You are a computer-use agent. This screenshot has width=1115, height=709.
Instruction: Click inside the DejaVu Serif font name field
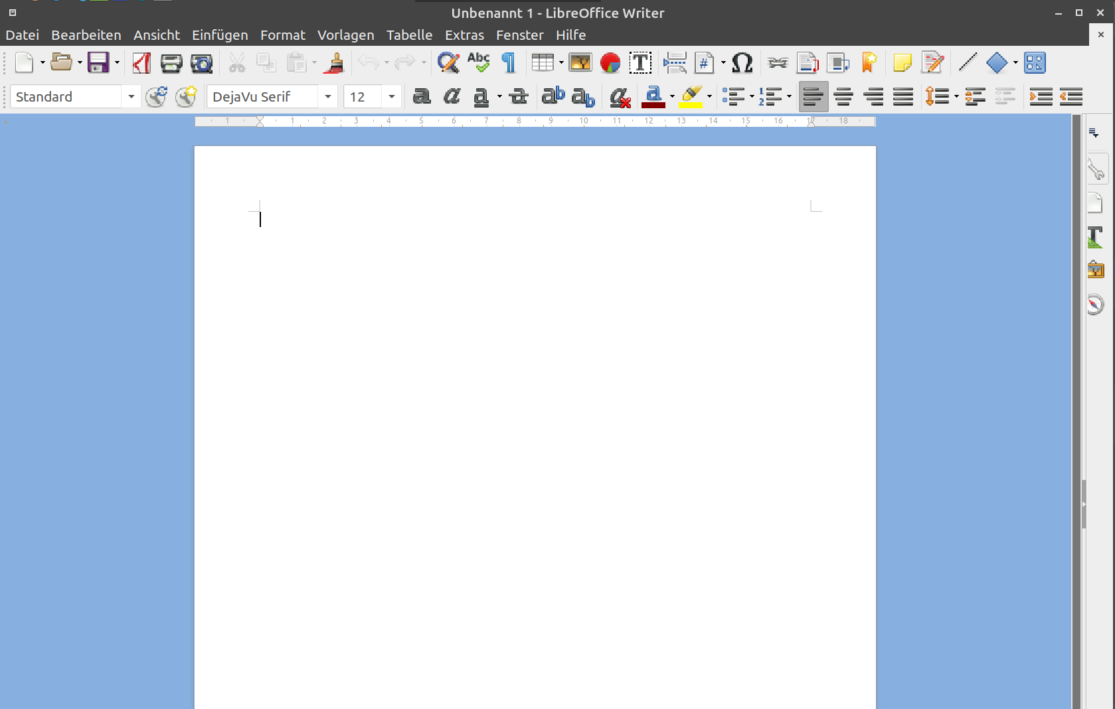tap(266, 97)
